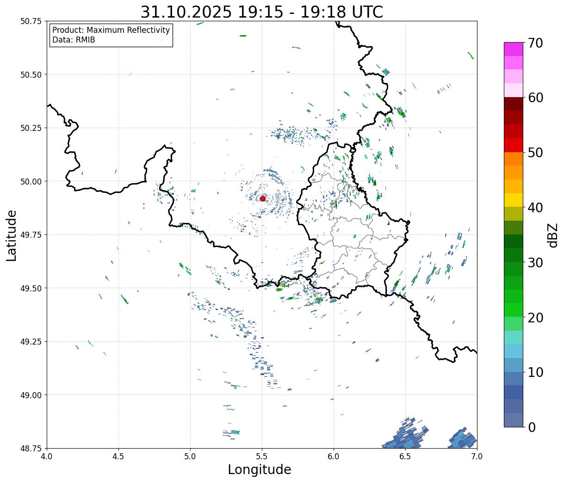
Task: Pick the lowest slate-blue band above 0
Action: click(x=513, y=420)
